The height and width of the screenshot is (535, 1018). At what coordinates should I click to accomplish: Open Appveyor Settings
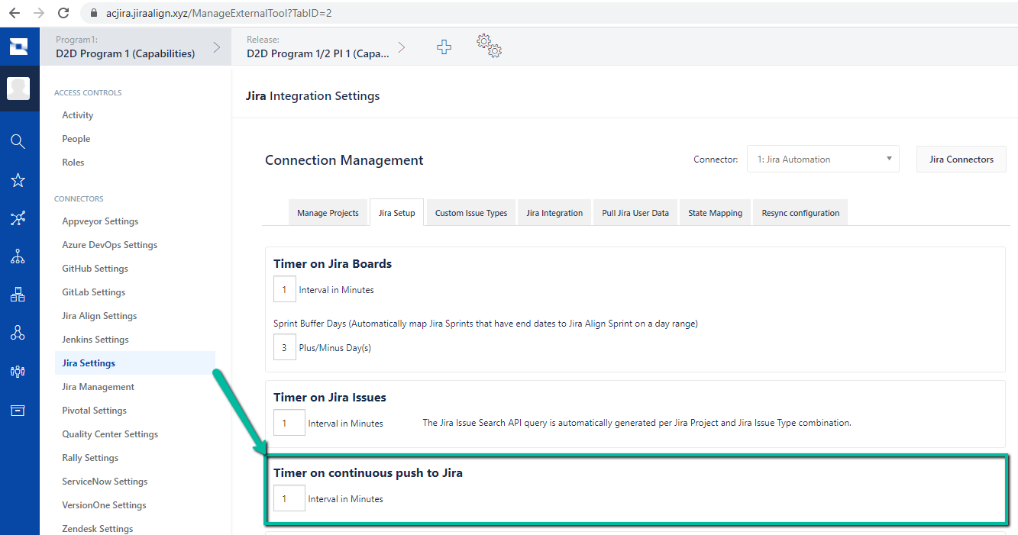click(x=101, y=221)
